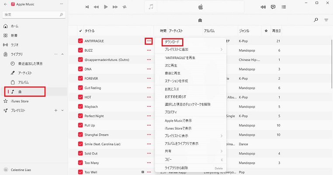Screen dimensions: 333x175
Task: Select ステーションを作成 menu item
Action: 191,81
